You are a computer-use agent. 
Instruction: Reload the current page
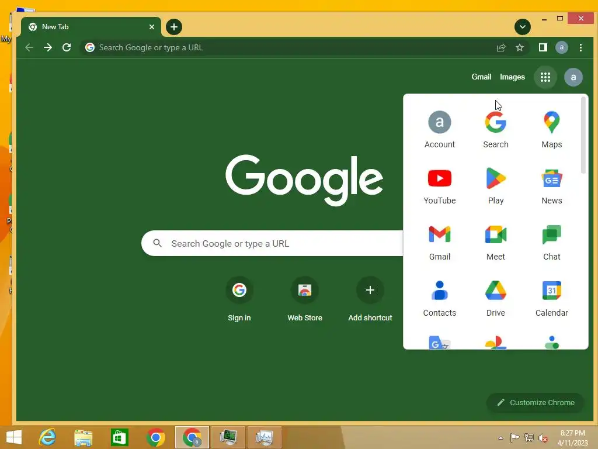pyautogui.click(x=67, y=47)
